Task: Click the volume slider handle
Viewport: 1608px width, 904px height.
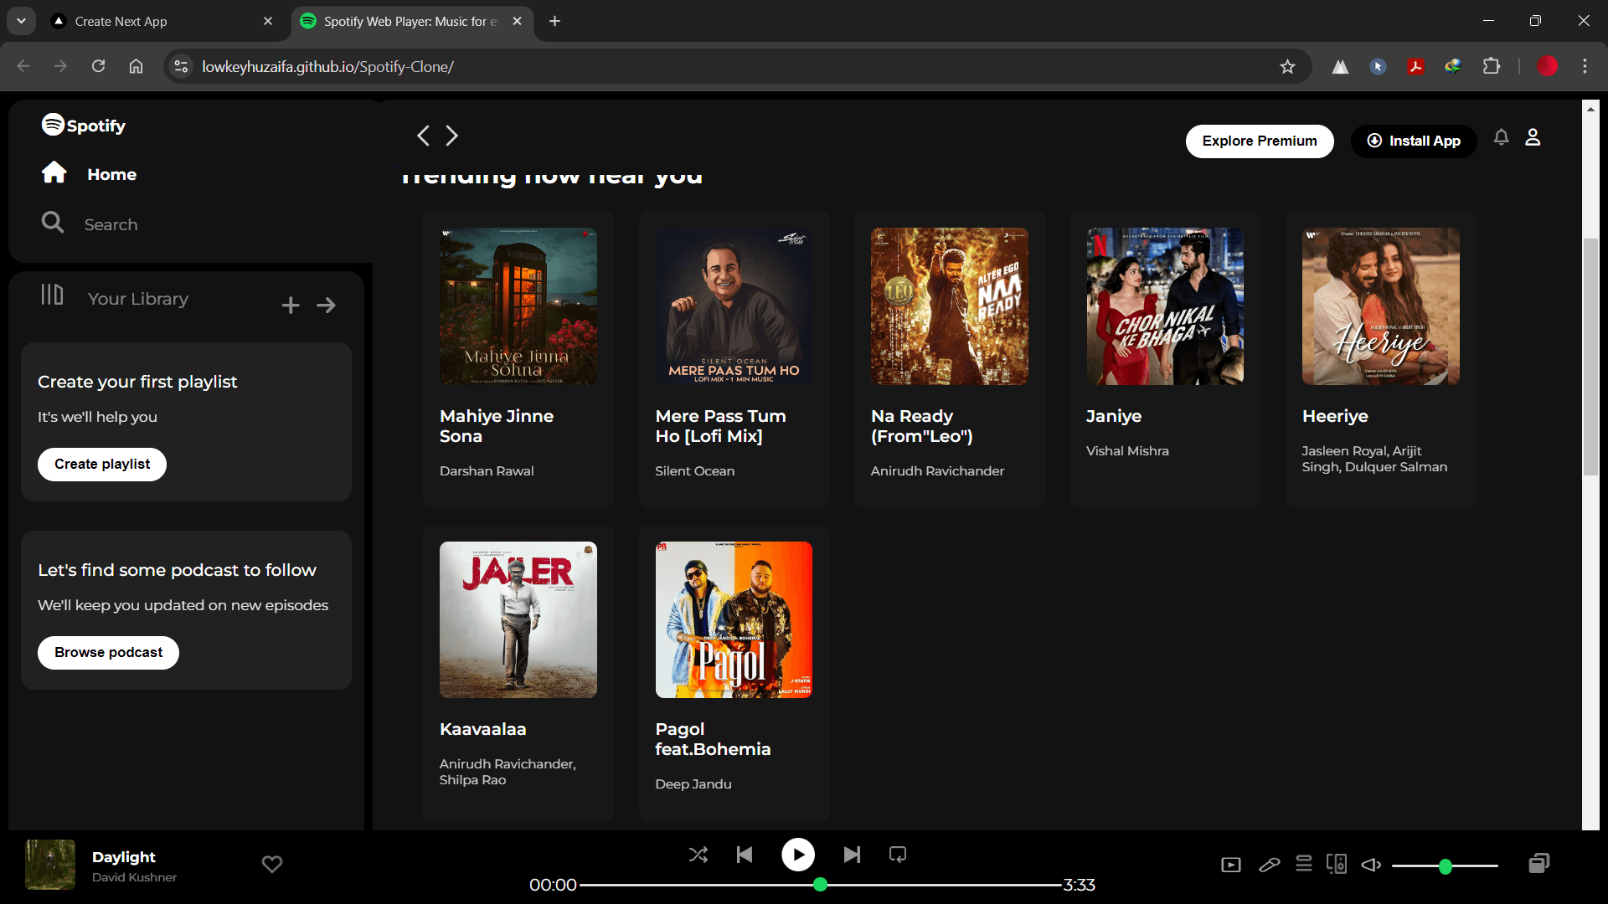Action: coord(1445,866)
